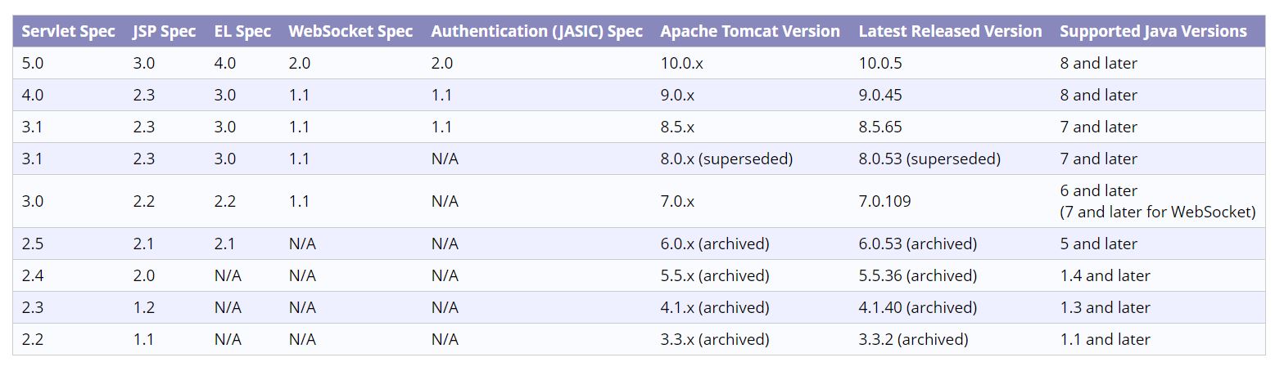Select the 10.0.x Tomcat version cell

pyautogui.click(x=681, y=63)
